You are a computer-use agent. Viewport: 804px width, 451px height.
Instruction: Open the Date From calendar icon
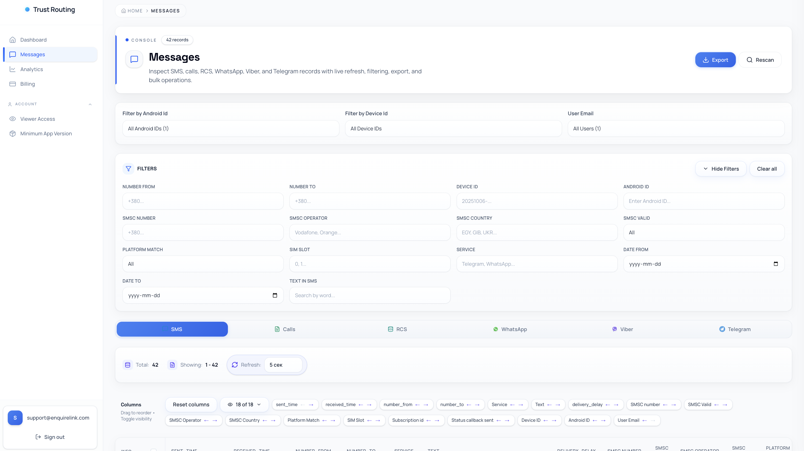click(x=776, y=264)
